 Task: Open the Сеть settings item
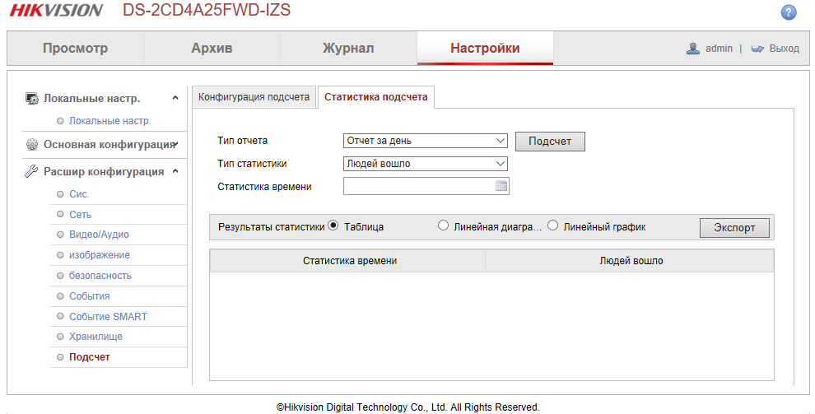point(80,215)
